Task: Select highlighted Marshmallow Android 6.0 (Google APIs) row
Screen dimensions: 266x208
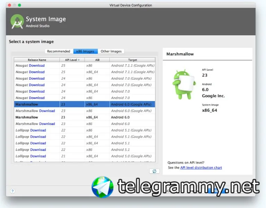Action: pos(85,104)
